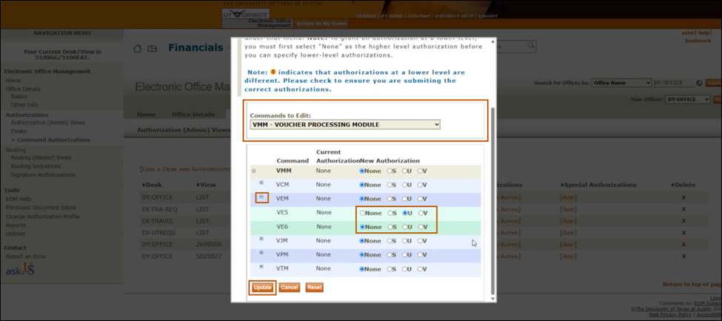The height and width of the screenshot is (321, 722).
Task: Select V authorization for VE6
Action: (x=421, y=227)
